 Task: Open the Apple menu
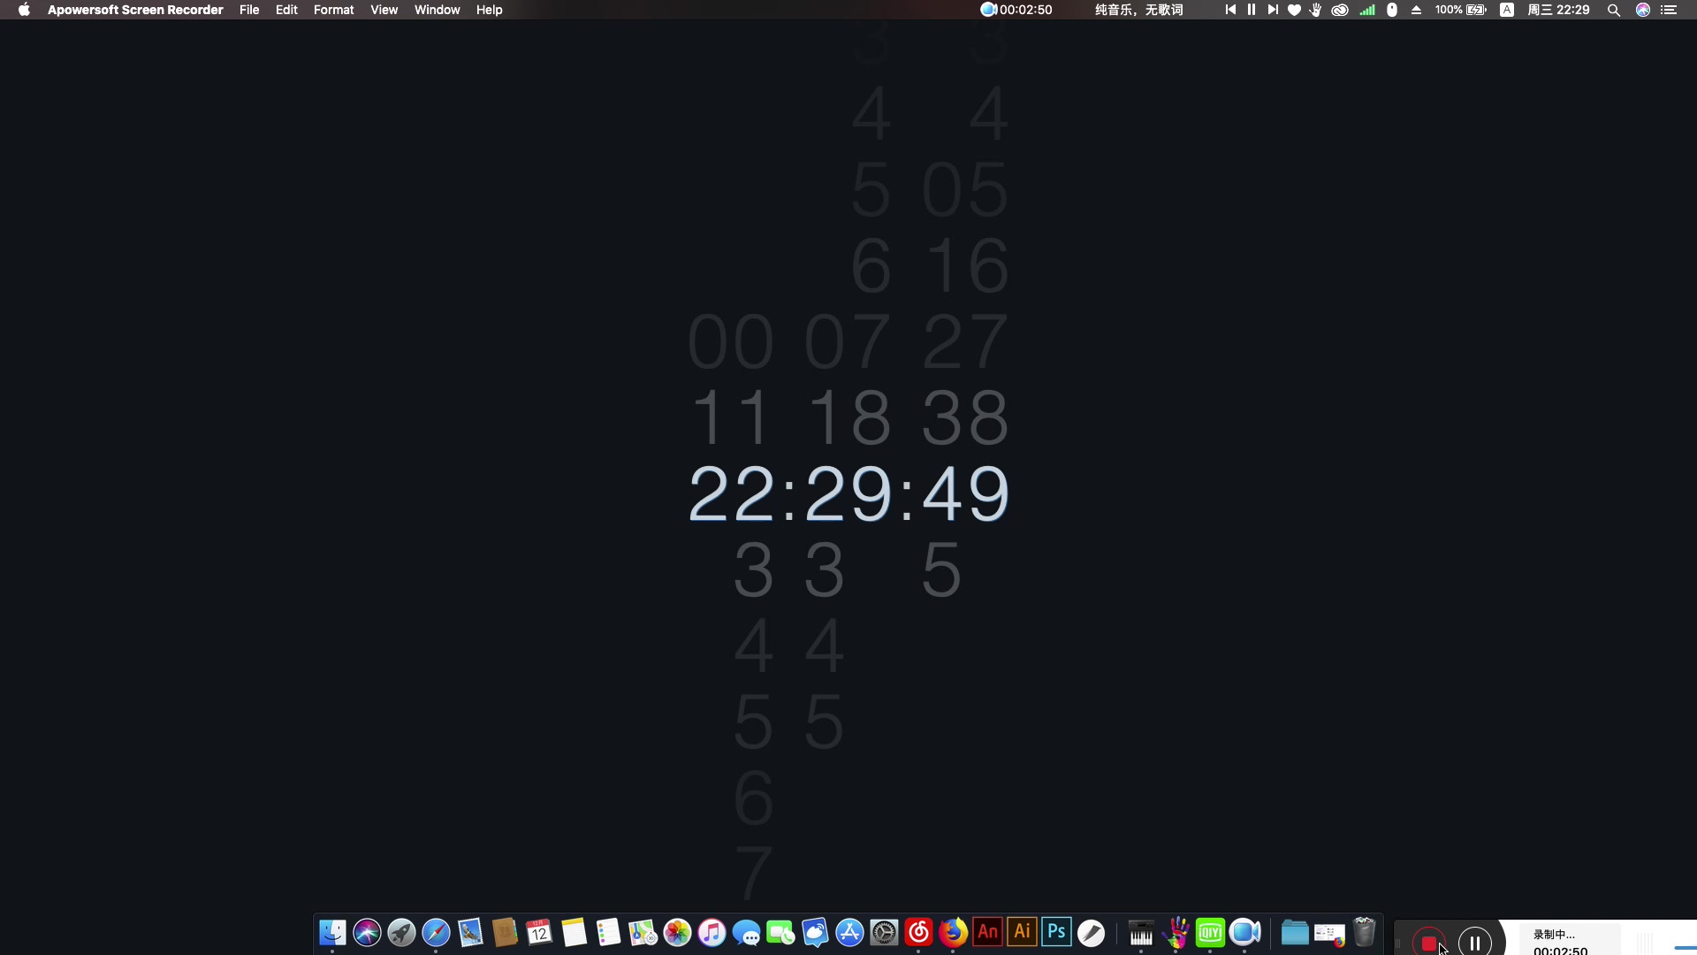click(x=24, y=10)
